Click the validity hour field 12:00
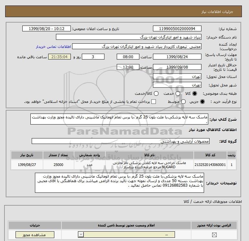 (x=128, y=67)
